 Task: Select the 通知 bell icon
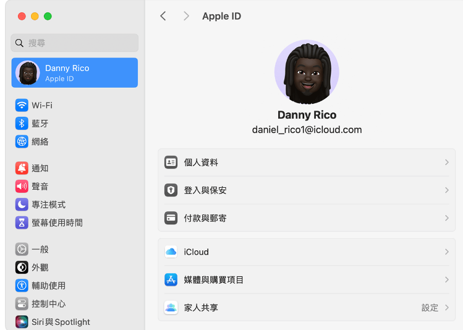coord(22,168)
